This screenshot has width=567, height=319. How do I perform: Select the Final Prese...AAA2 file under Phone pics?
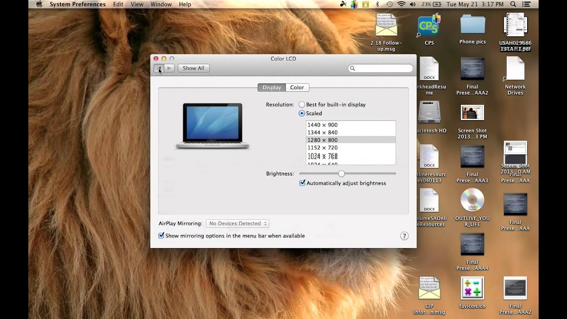point(472,69)
